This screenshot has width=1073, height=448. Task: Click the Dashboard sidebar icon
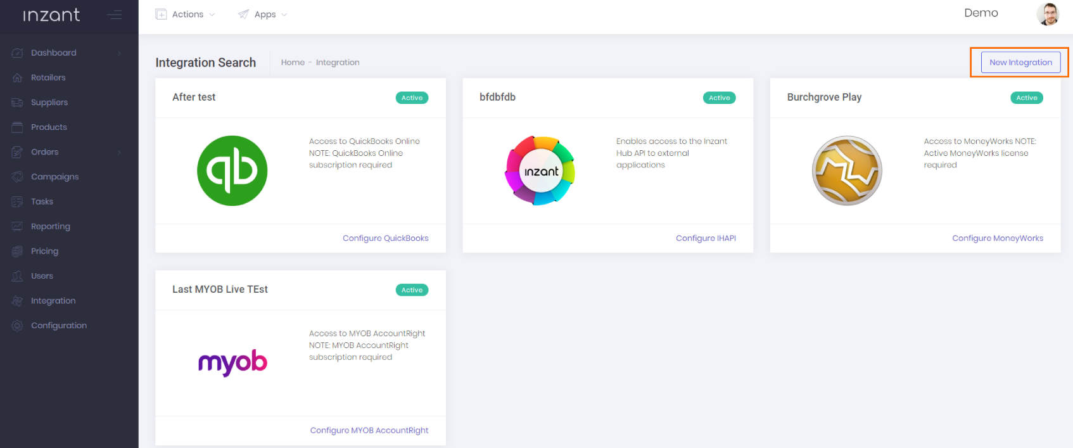pyautogui.click(x=17, y=53)
